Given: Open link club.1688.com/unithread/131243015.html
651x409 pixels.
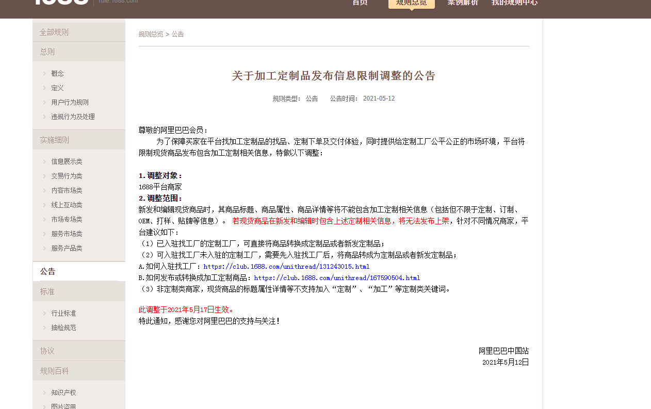Looking at the screenshot, I should coord(286,267).
